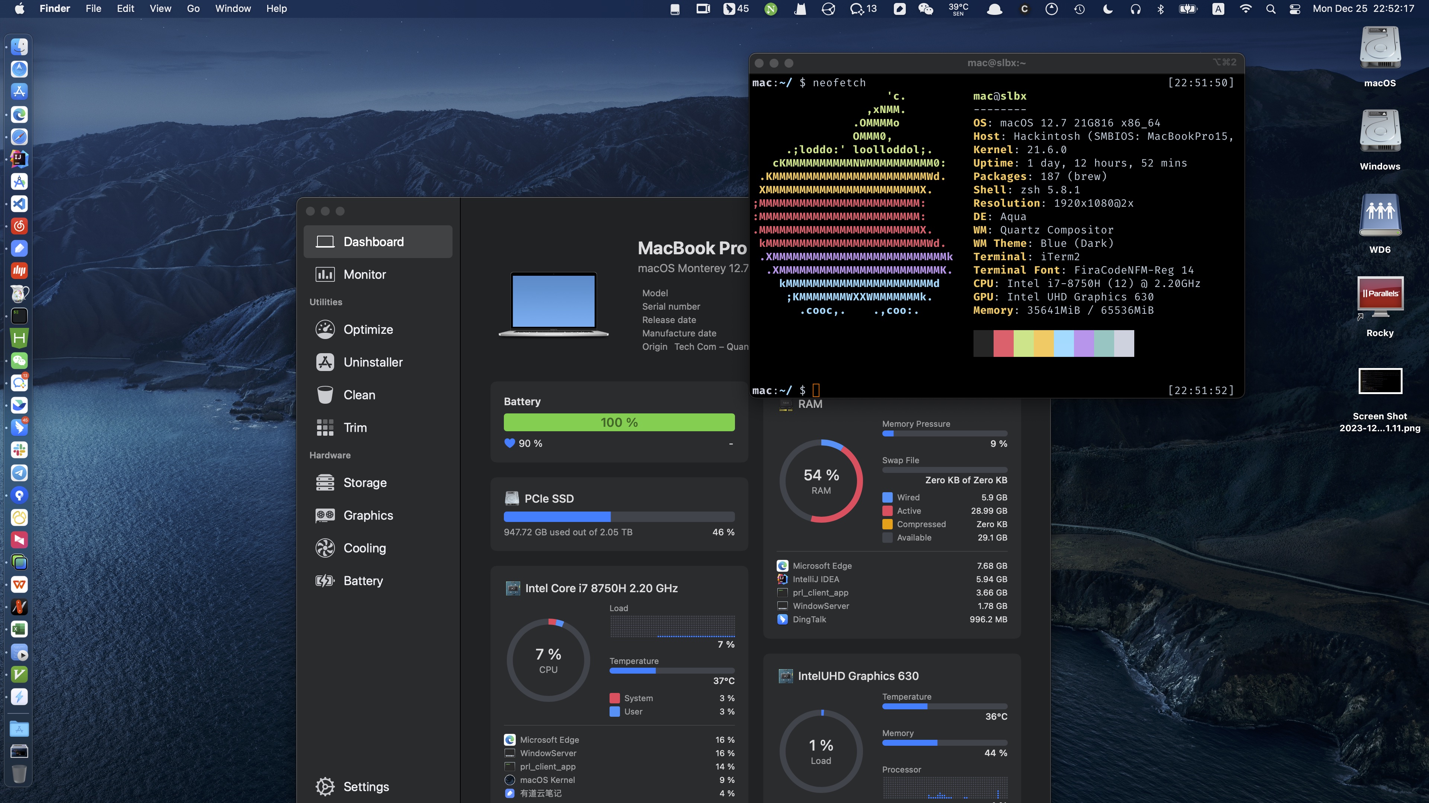
Task: Open the Monitor section in sidebar
Action: click(x=378, y=274)
